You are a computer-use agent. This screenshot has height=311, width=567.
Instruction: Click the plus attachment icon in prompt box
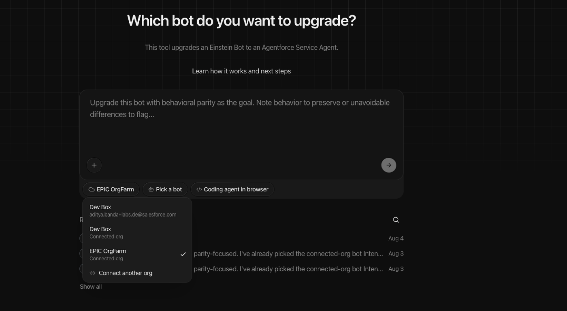[94, 165]
